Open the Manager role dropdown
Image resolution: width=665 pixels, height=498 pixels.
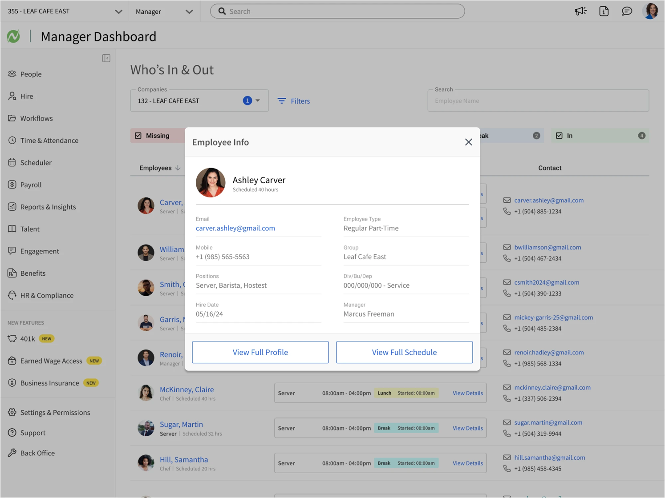[x=164, y=11]
